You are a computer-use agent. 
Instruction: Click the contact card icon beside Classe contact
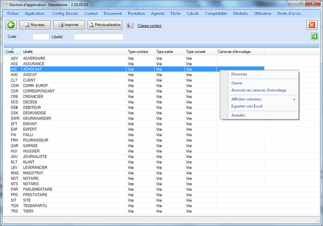click(130, 25)
